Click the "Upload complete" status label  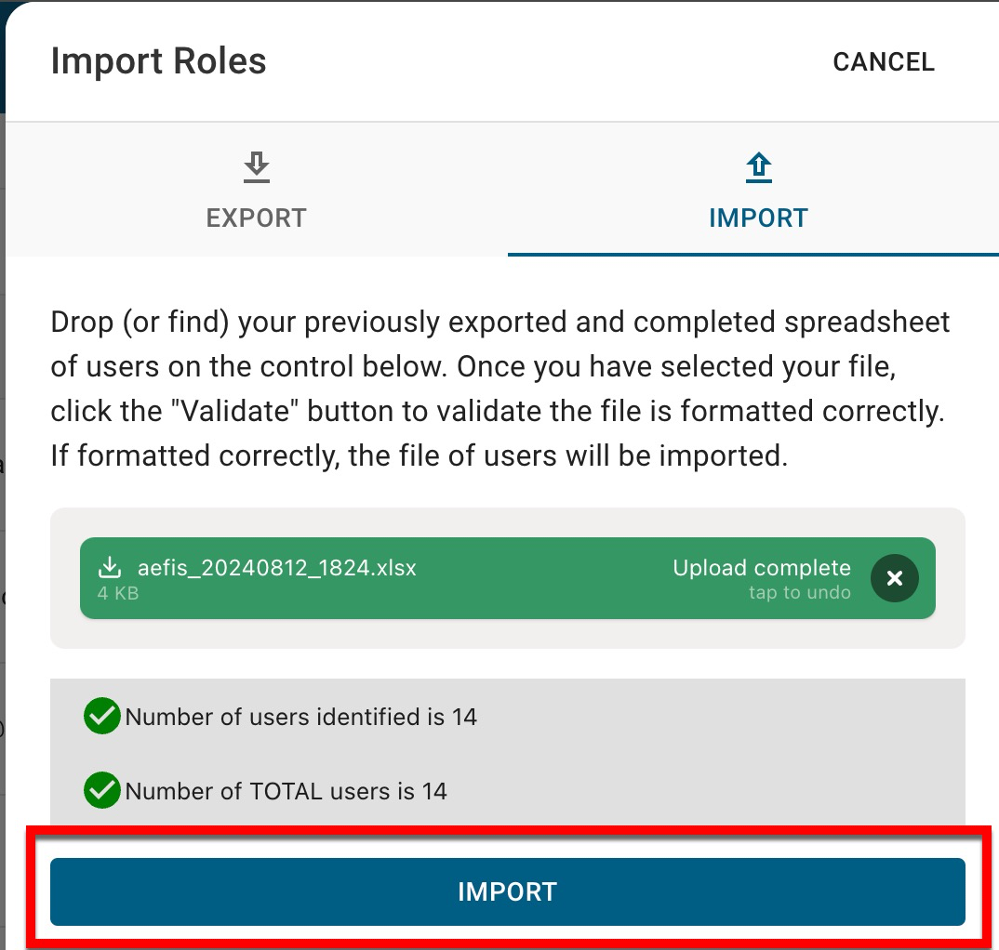[x=761, y=568]
